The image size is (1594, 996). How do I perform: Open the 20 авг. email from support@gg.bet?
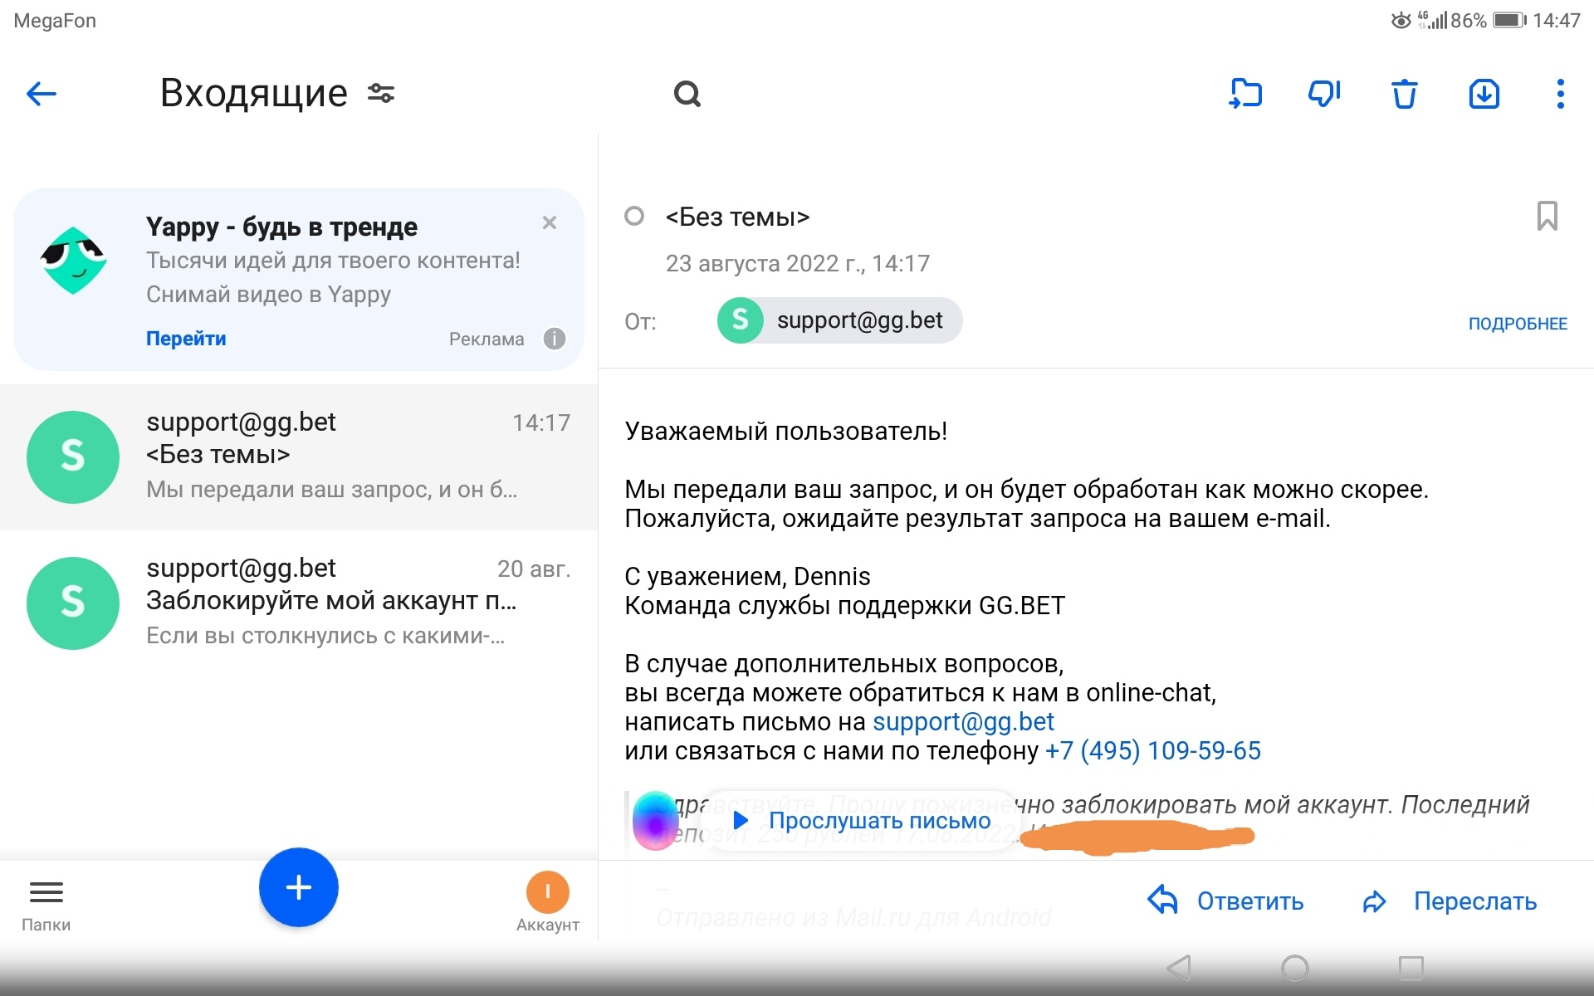click(299, 603)
